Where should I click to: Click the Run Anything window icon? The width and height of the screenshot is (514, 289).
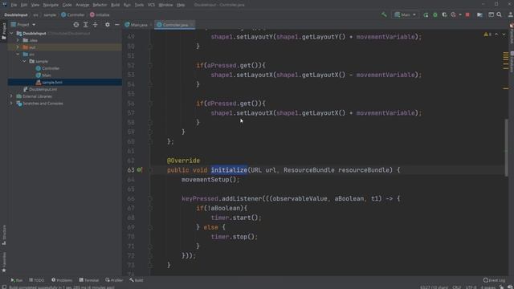coord(491,14)
